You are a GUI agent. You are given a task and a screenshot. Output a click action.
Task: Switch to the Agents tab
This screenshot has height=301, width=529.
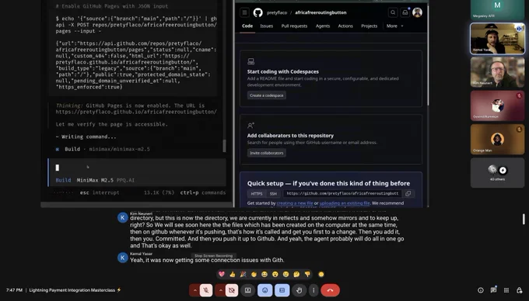pyautogui.click(x=323, y=26)
